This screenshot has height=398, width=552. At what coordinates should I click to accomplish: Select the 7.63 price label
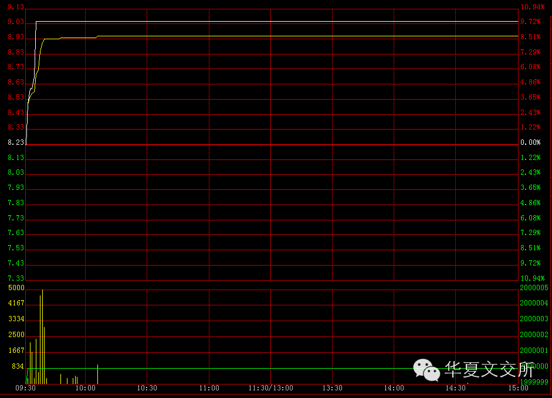16,233
